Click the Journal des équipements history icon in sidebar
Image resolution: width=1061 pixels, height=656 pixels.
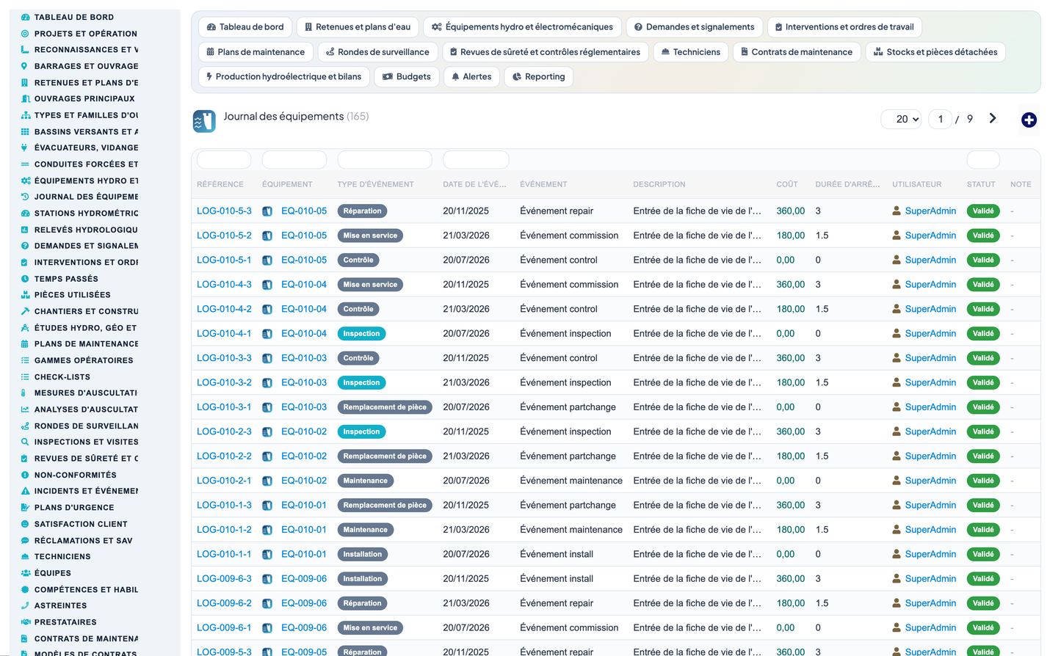tap(25, 197)
